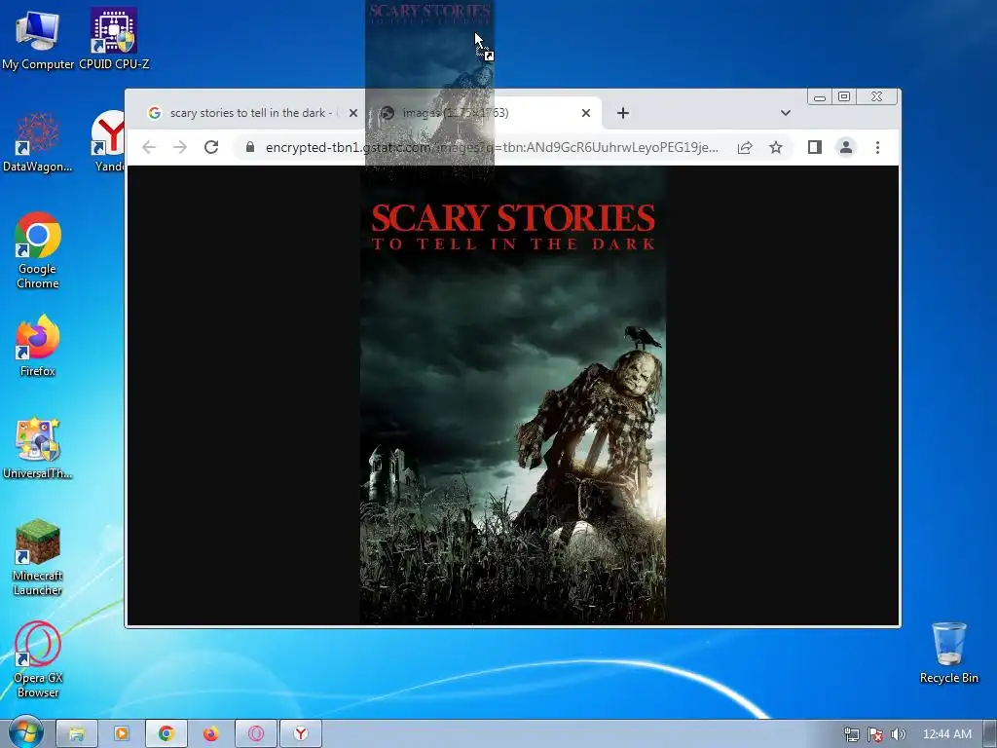Open the Yandex browser desktop shortcut
The width and height of the screenshot is (997, 748).
tap(110, 141)
